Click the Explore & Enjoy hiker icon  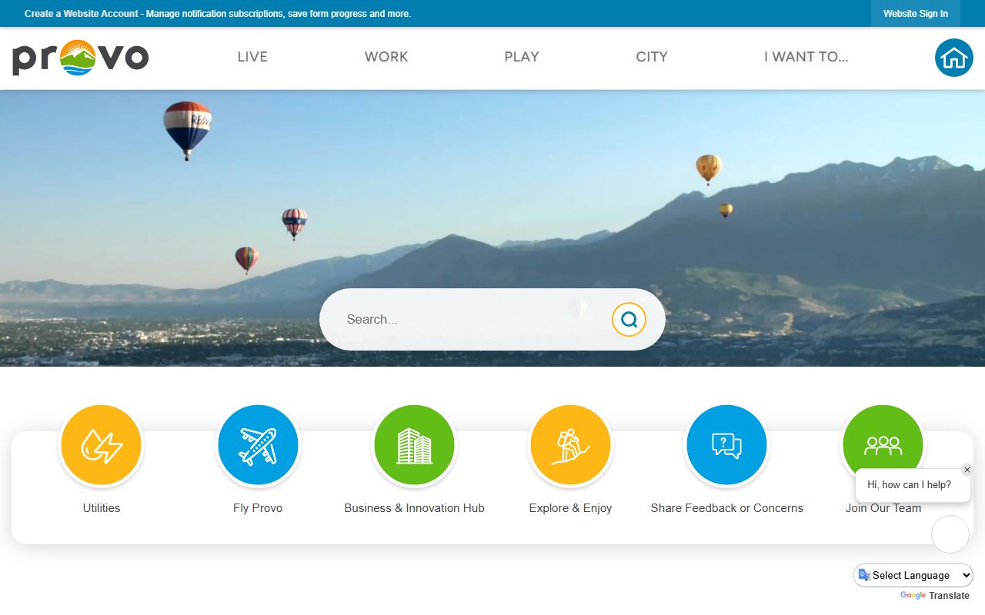(570, 446)
